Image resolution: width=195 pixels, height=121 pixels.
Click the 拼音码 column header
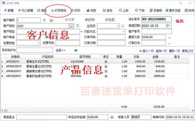(16, 57)
